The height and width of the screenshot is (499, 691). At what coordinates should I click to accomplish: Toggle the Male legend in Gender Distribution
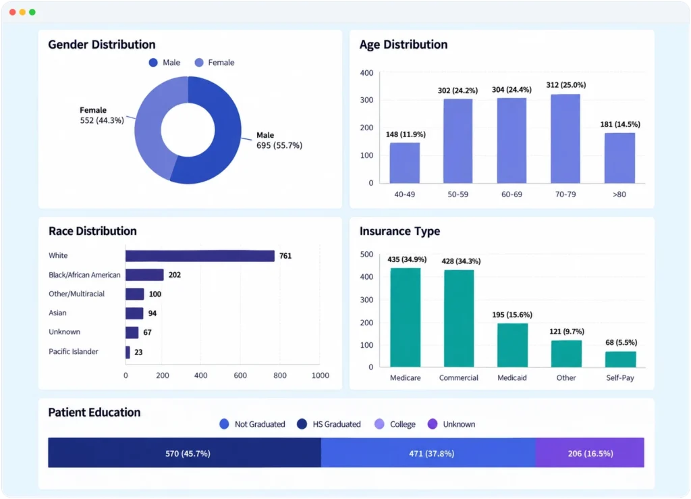(x=165, y=63)
